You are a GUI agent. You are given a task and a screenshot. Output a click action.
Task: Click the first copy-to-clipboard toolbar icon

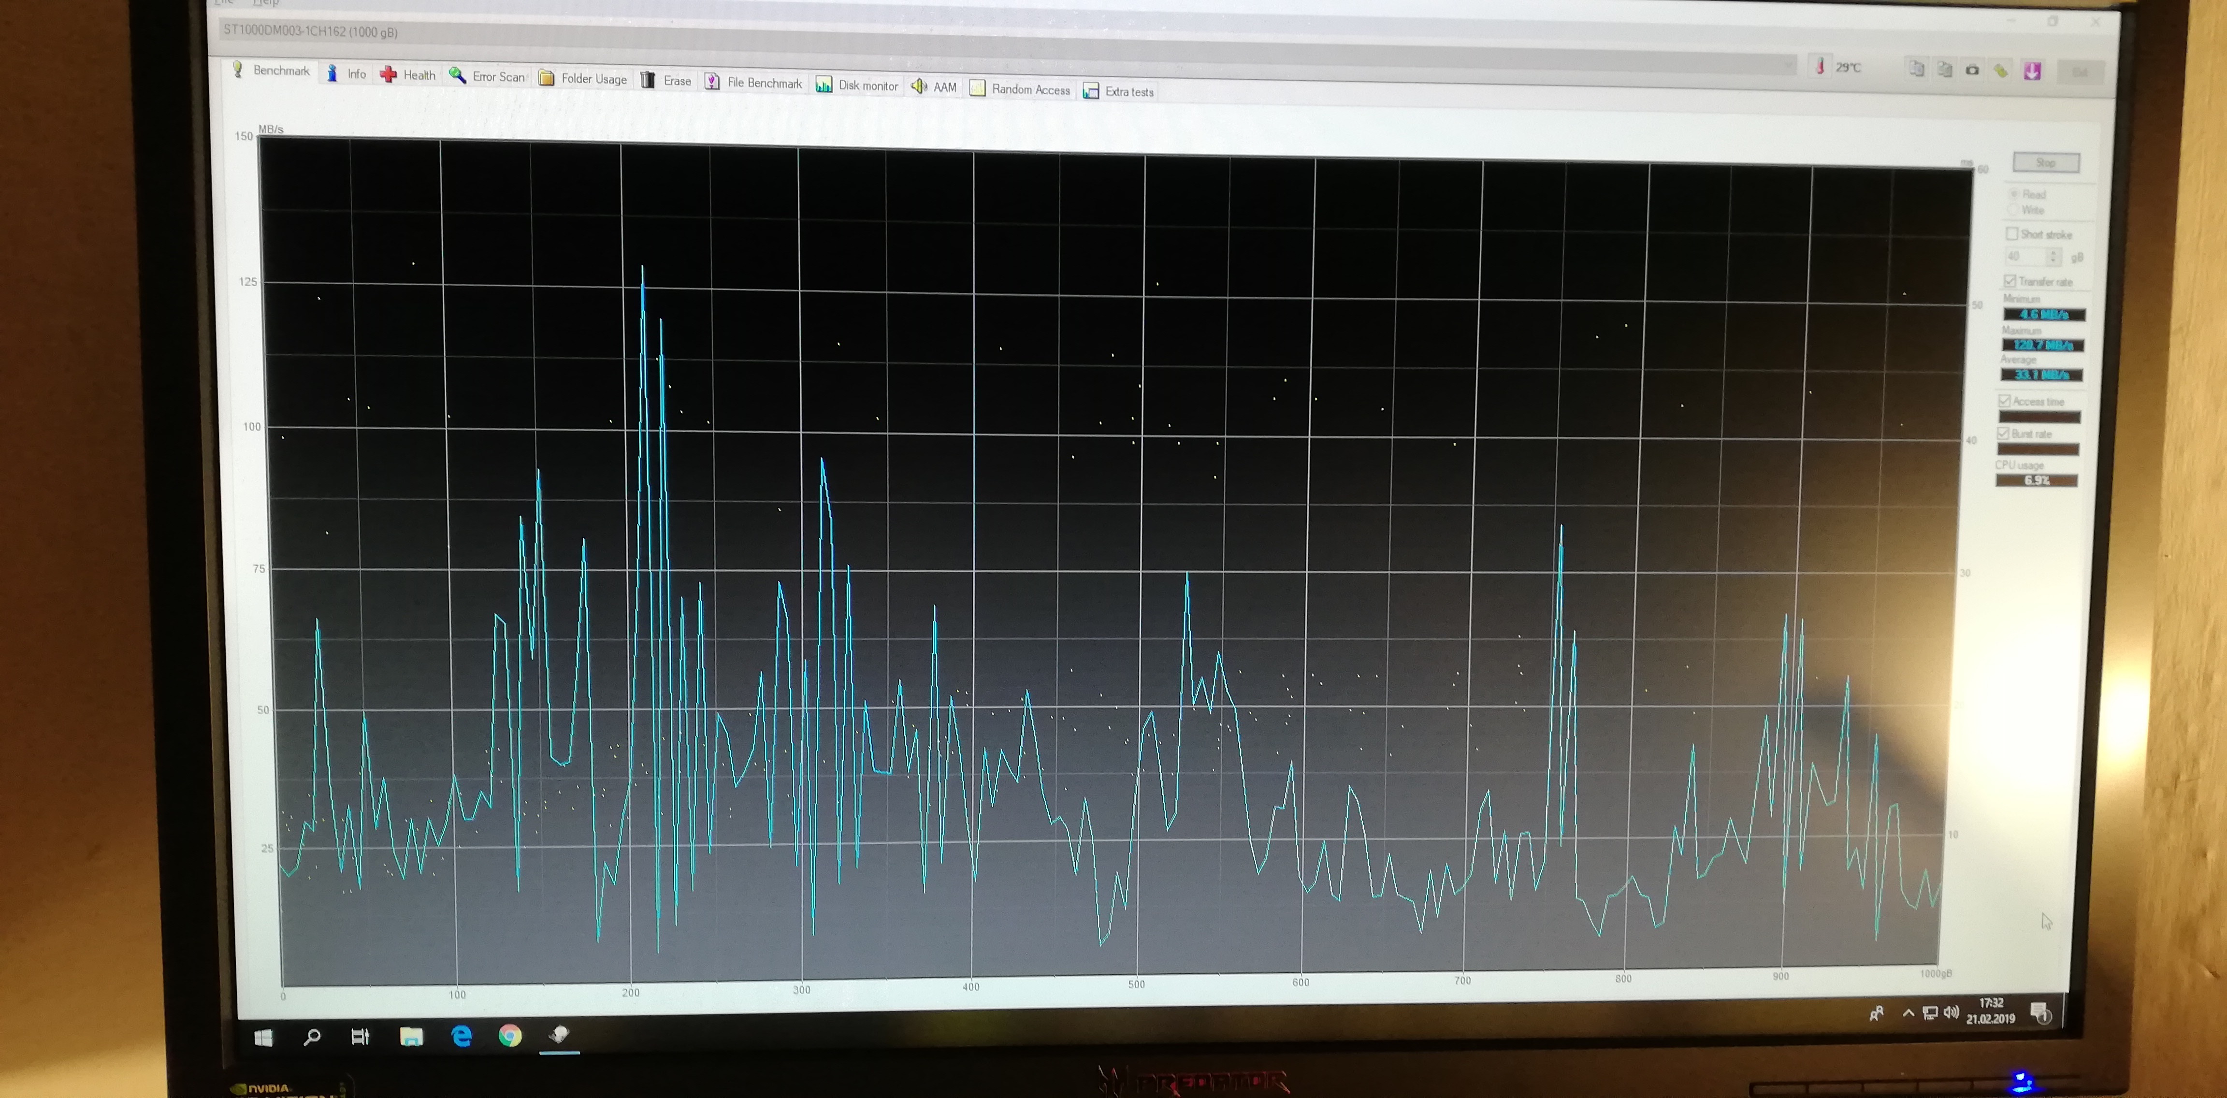(x=1917, y=69)
